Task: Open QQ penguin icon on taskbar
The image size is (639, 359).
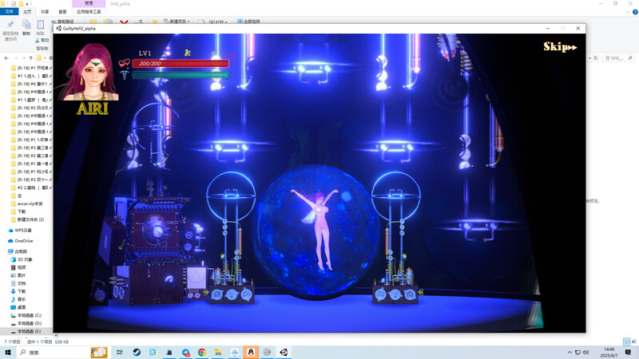Action: tap(251, 353)
